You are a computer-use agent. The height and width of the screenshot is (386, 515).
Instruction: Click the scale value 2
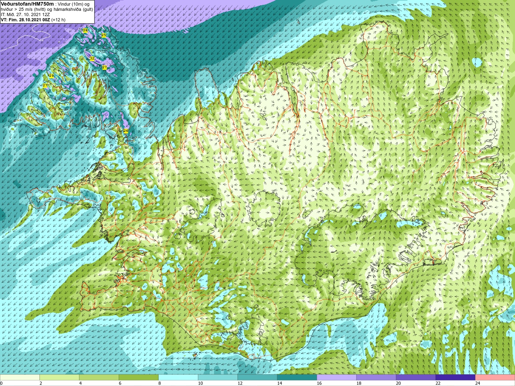pos(41,383)
